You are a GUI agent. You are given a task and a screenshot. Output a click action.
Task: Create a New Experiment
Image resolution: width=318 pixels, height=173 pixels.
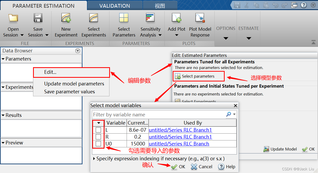pyautogui.click(x=66, y=25)
